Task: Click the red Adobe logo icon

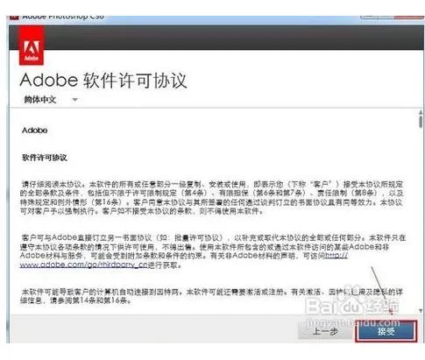Action: [x=32, y=46]
